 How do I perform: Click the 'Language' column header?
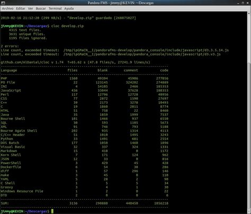click(9, 70)
